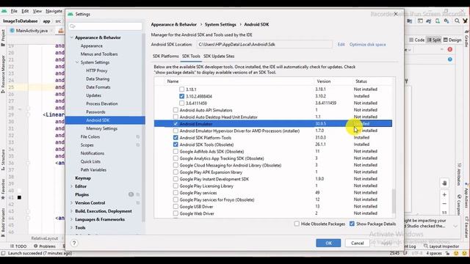This screenshot has width=470, height=264.
Task: Select the SDK Tools tab
Action: [191, 56]
